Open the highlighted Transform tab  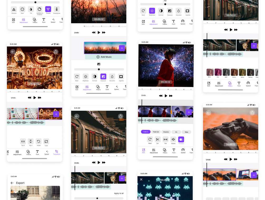pyautogui.click(x=57, y=152)
